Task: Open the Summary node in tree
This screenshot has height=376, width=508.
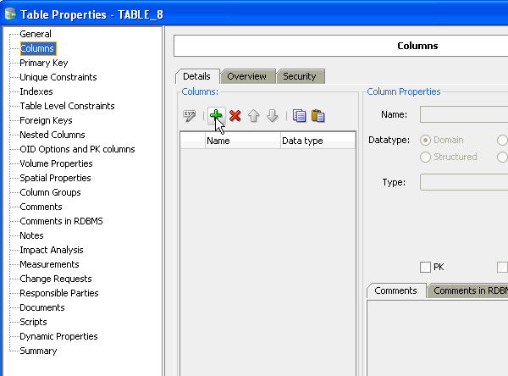Action: [x=38, y=351]
